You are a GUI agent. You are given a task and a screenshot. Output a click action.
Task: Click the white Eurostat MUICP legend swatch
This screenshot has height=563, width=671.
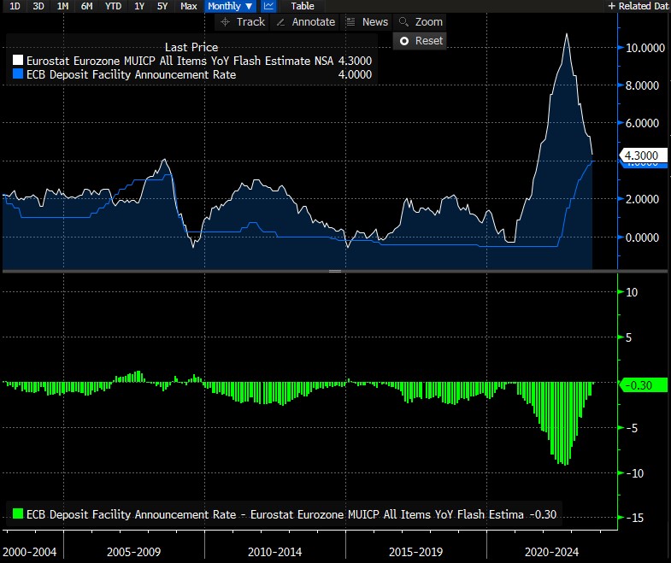click(18, 61)
